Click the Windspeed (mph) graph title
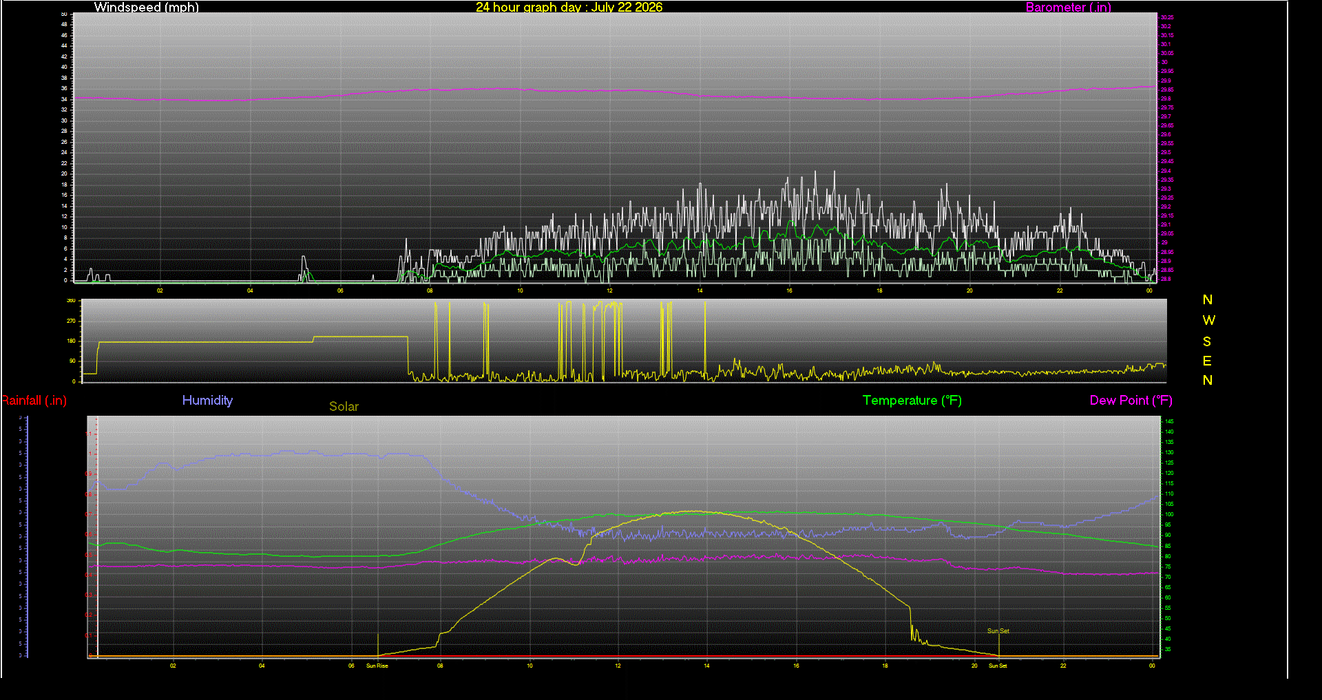 (x=146, y=7)
